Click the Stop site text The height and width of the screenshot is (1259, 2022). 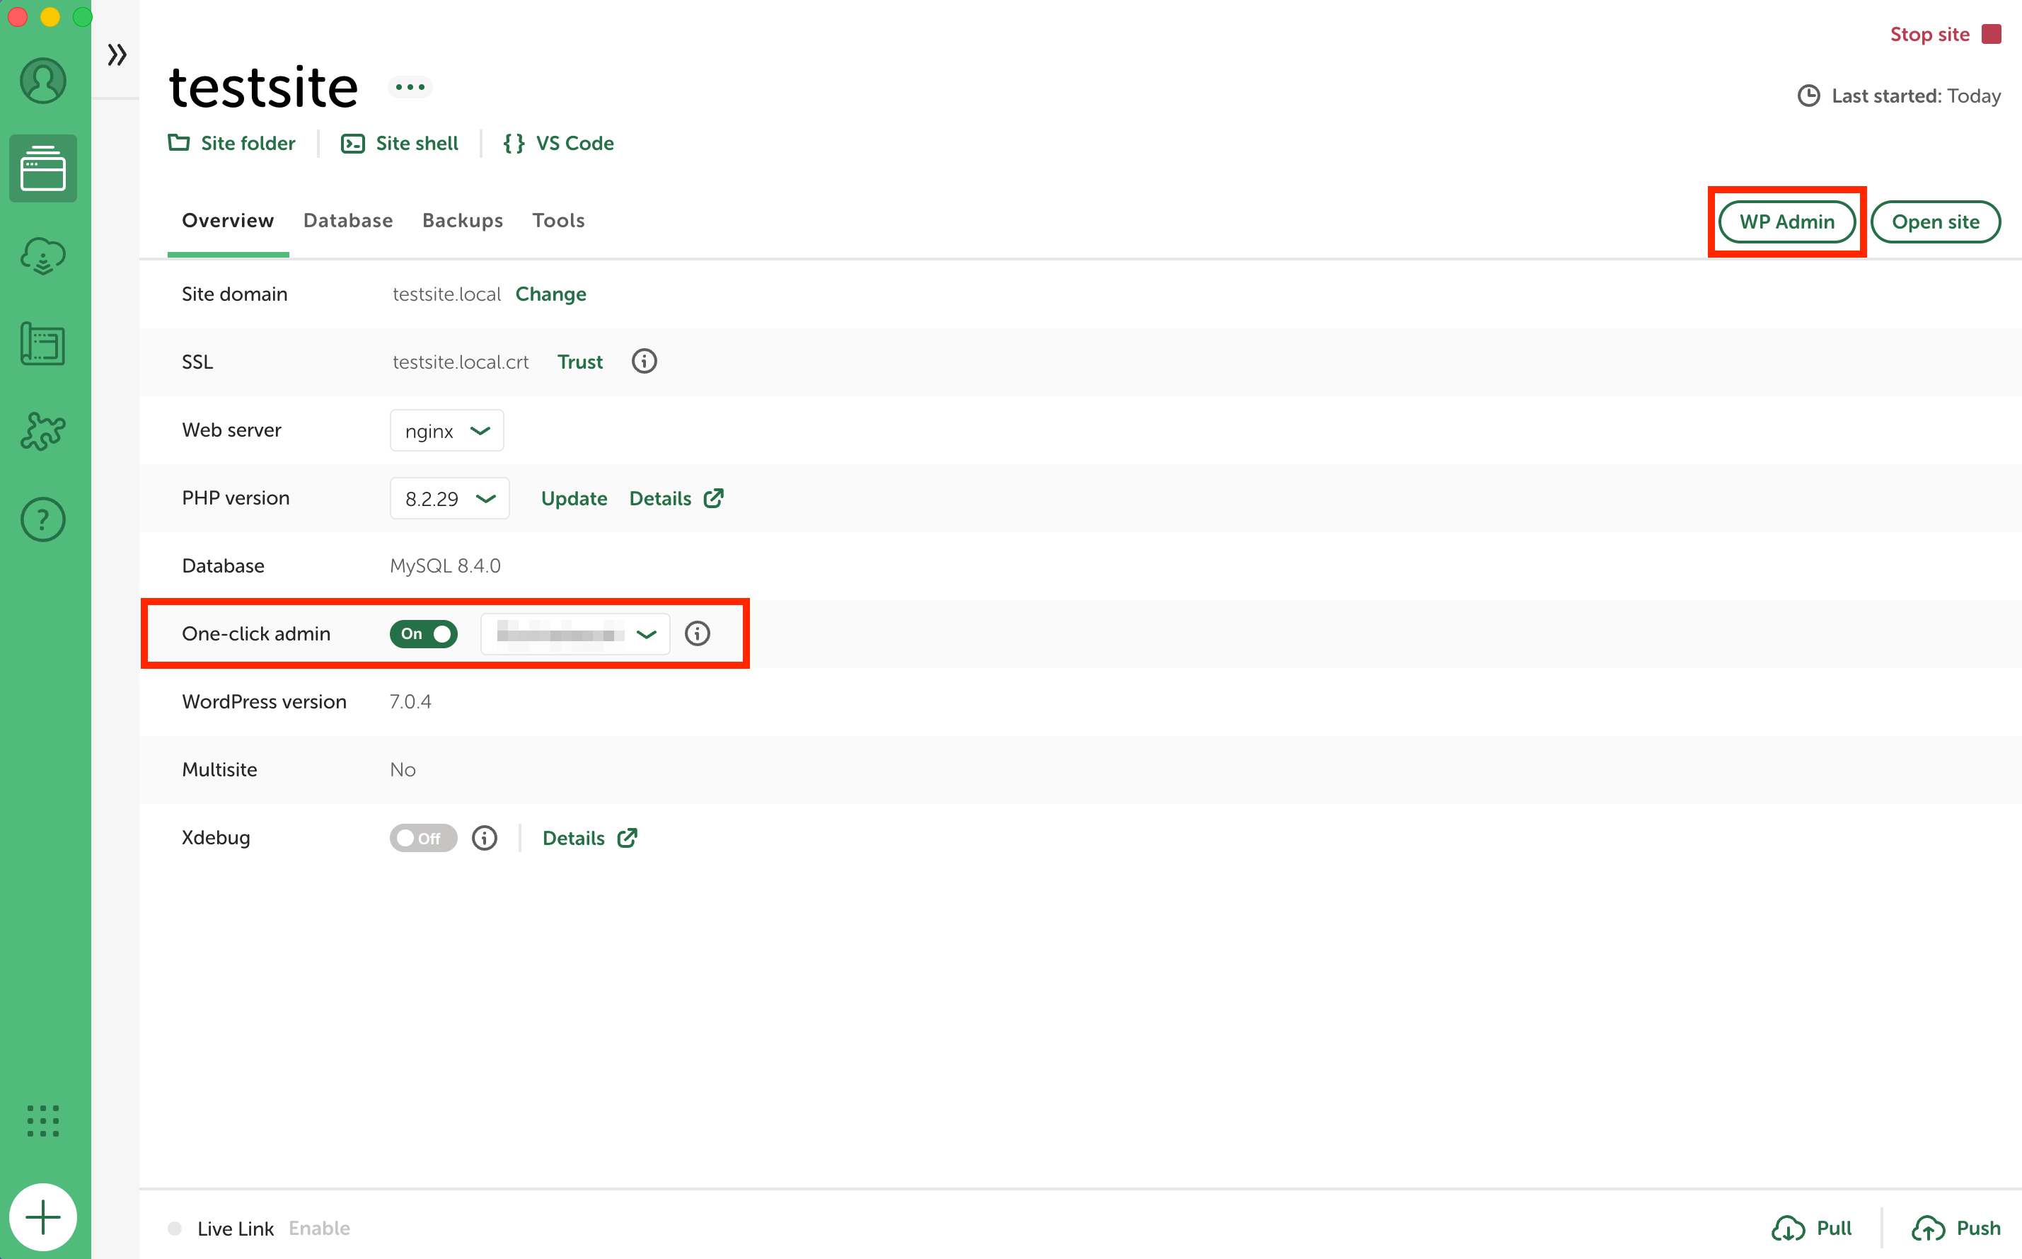pos(1929,34)
